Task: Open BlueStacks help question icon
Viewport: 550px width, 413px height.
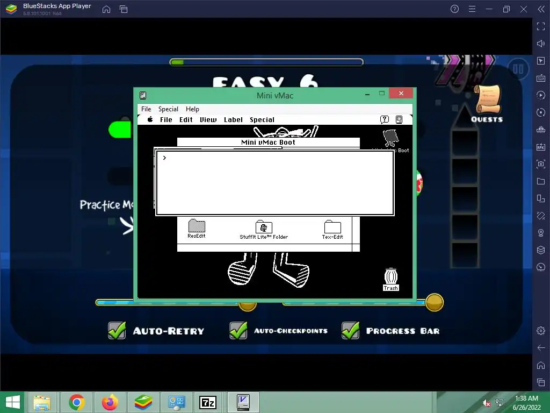Action: [454, 9]
